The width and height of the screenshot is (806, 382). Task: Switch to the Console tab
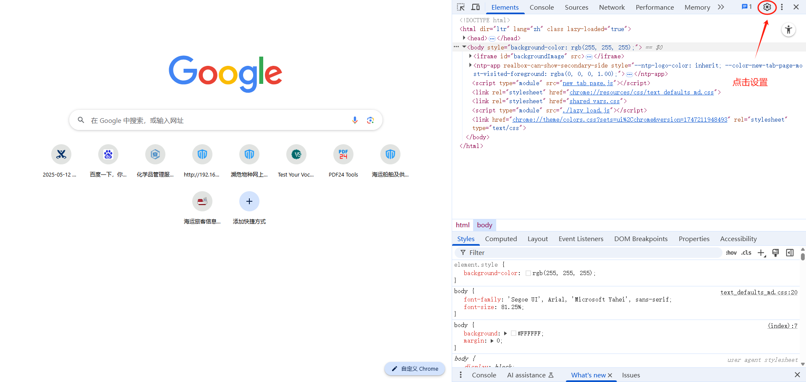pyautogui.click(x=542, y=7)
